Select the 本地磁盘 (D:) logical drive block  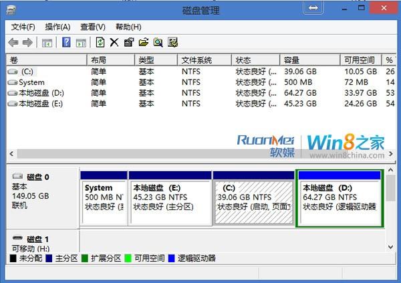(x=340, y=199)
